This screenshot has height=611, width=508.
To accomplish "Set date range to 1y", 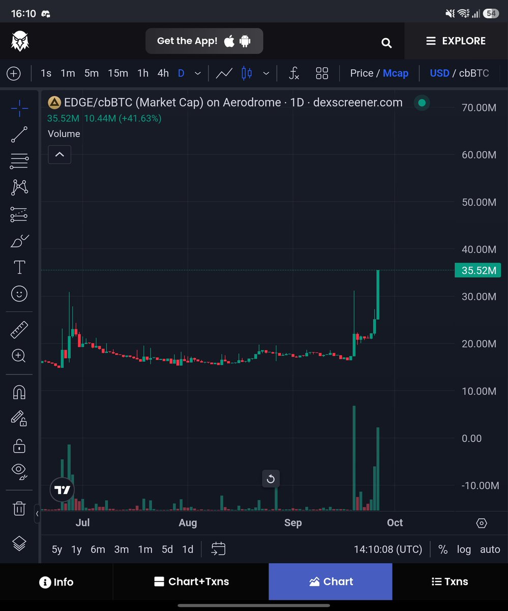I will pyautogui.click(x=76, y=549).
